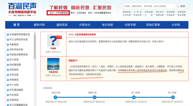Select the 网友问政 checkmark step marker
The width and height of the screenshot is (193, 106).
pyautogui.click(x=55, y=97)
